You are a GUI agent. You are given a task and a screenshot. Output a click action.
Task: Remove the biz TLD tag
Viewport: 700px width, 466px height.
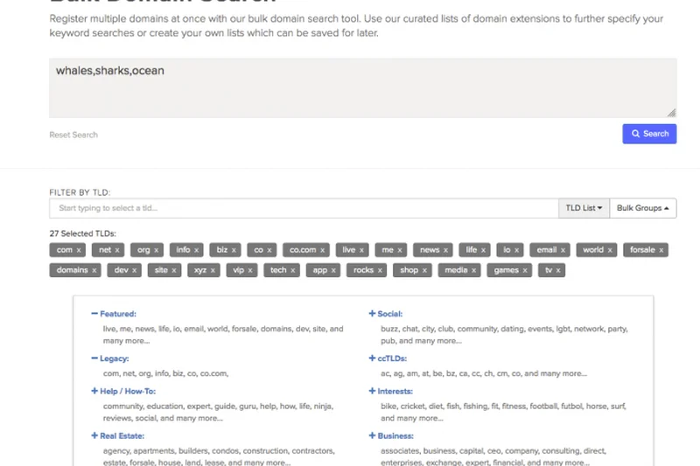coord(234,251)
